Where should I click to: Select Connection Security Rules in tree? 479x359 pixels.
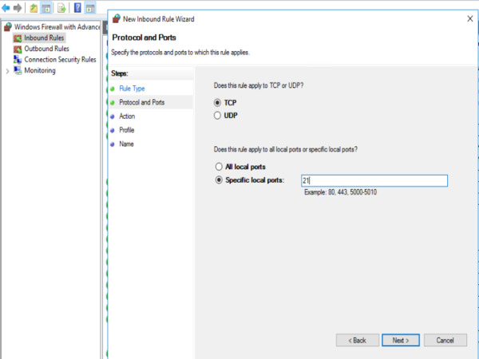[59, 60]
